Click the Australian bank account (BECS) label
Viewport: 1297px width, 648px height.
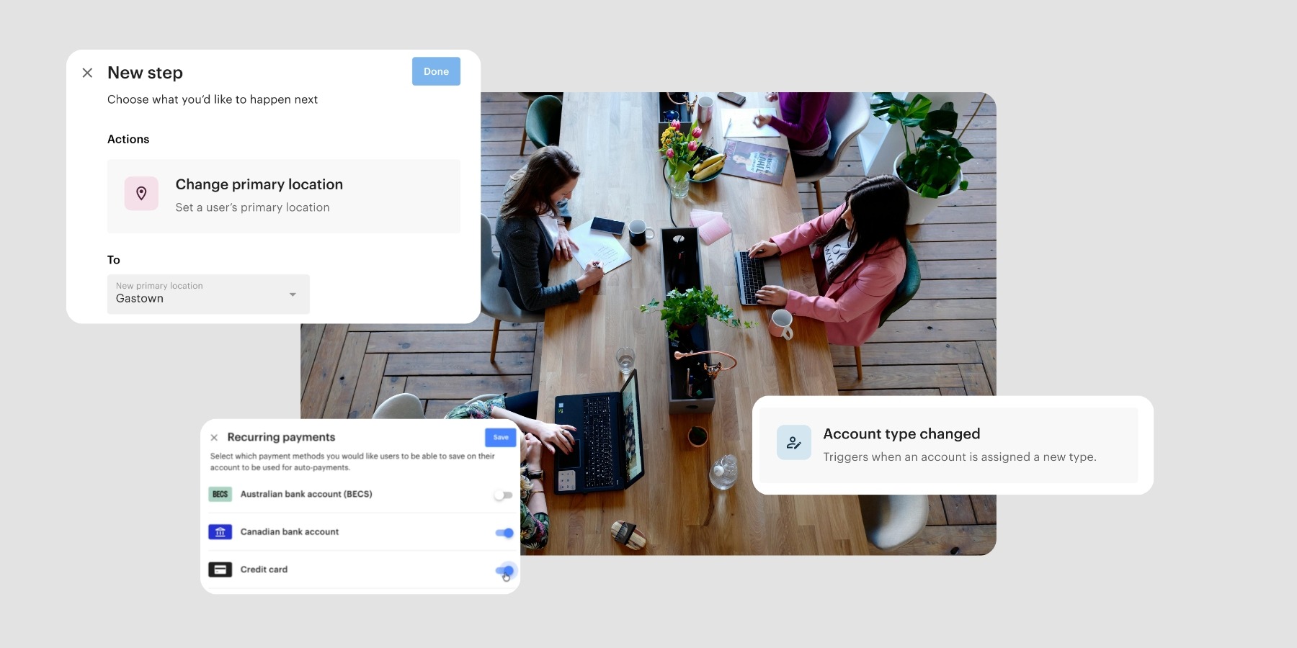point(306,495)
